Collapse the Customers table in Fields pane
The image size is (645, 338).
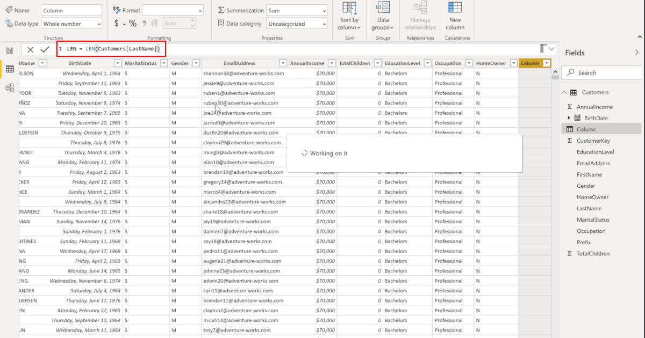coord(564,92)
